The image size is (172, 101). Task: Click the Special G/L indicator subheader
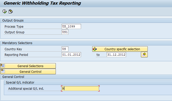tap(20, 83)
